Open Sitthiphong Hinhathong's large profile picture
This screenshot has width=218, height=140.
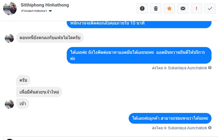tap(10, 8)
